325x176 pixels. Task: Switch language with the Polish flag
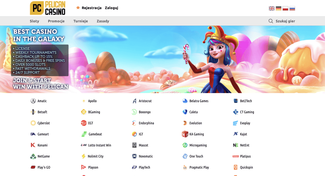pyautogui.click(x=285, y=8)
